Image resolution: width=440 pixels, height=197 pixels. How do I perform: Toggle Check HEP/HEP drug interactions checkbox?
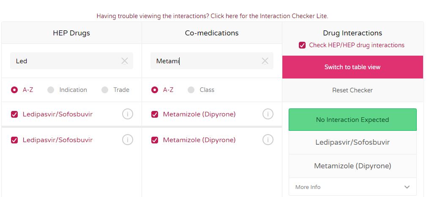pyautogui.click(x=302, y=45)
